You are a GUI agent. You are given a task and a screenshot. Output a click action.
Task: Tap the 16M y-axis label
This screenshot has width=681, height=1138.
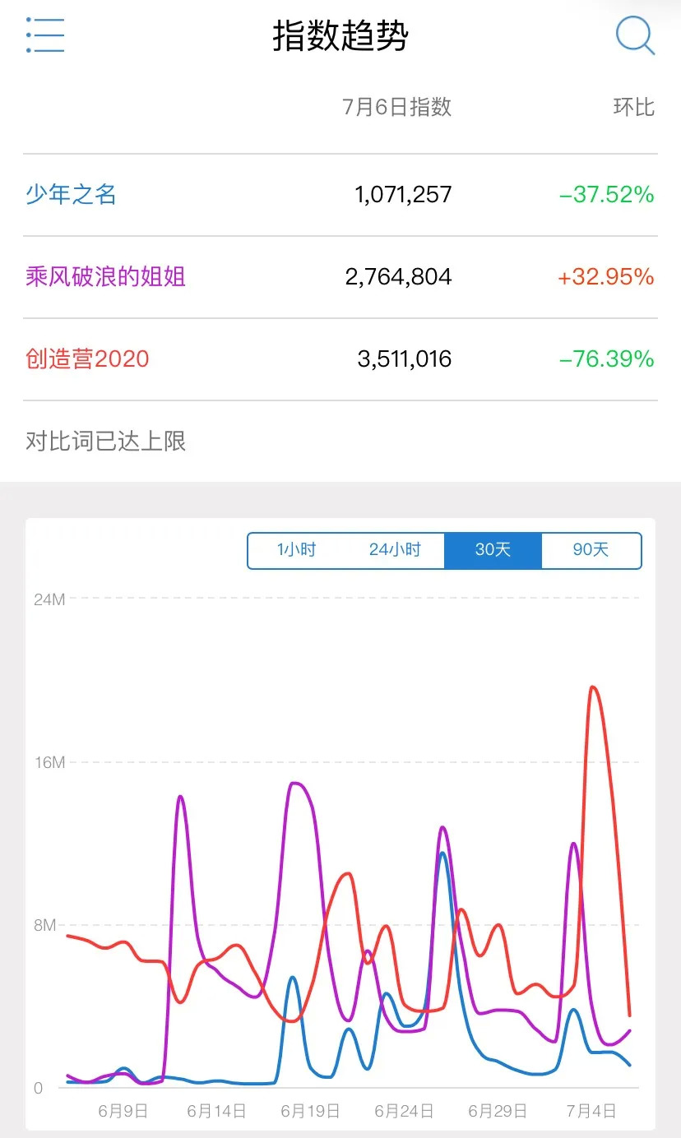coord(49,762)
